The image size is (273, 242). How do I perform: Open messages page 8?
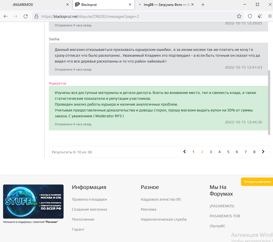point(254,152)
